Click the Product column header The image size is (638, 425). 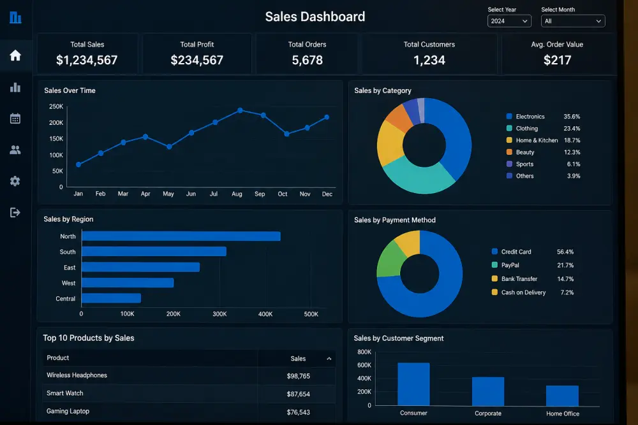point(58,358)
